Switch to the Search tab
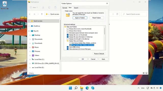This screenshot has height=91, width=163. coord(76,8)
